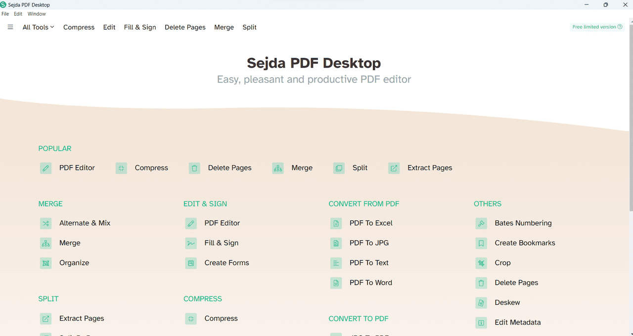Image resolution: width=633 pixels, height=336 pixels.
Task: Click the Crop tool icon
Action: pos(481,263)
